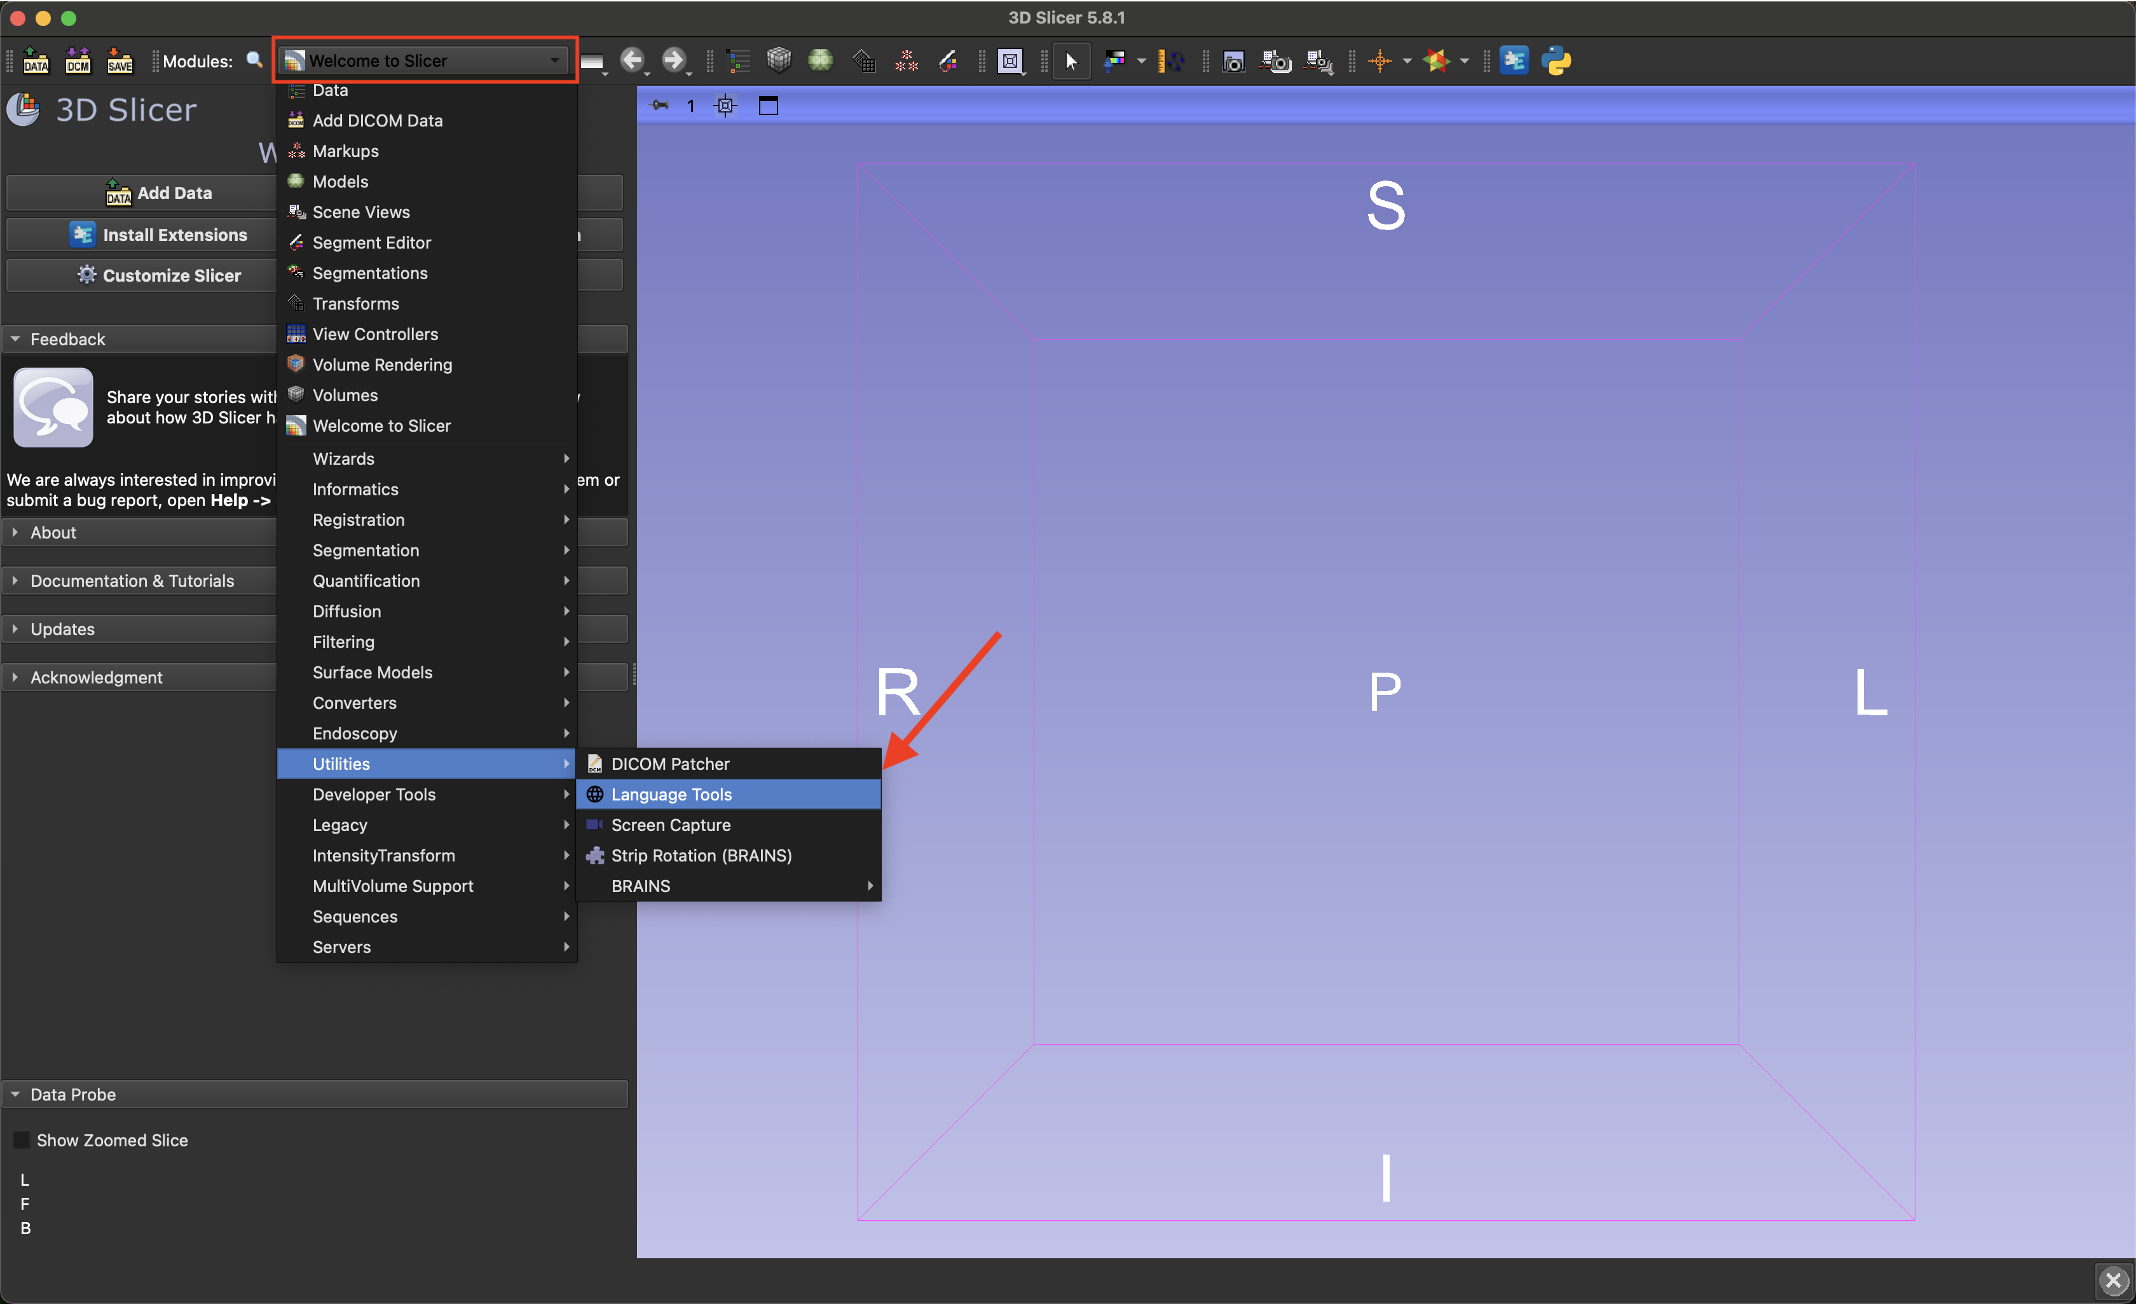This screenshot has height=1304, width=2136.
Task: Go back to previous module arrow
Action: [x=632, y=60]
